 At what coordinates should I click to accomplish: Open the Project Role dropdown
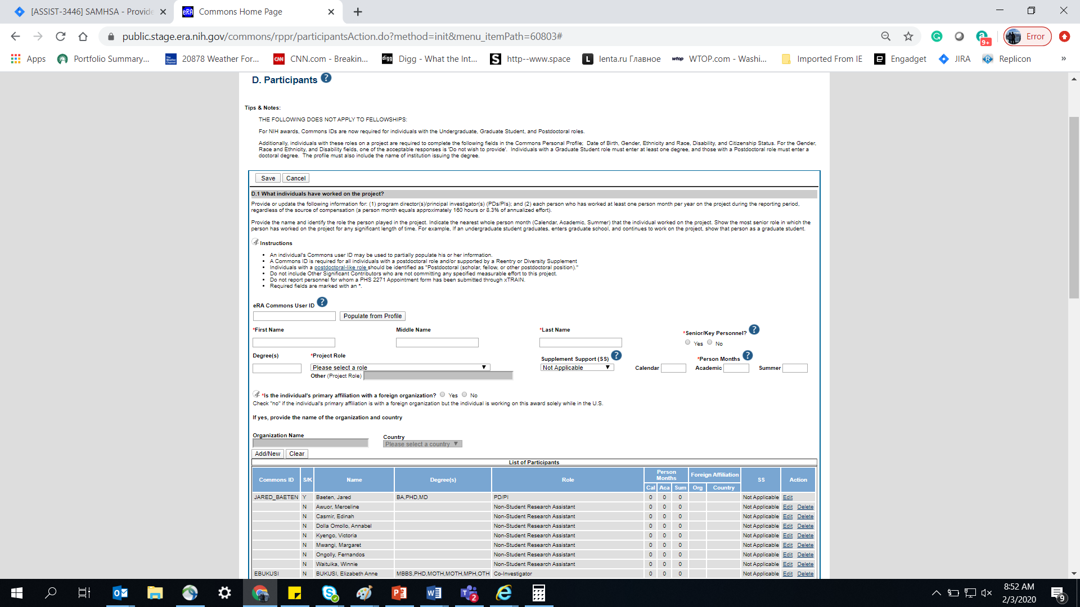[x=400, y=368]
